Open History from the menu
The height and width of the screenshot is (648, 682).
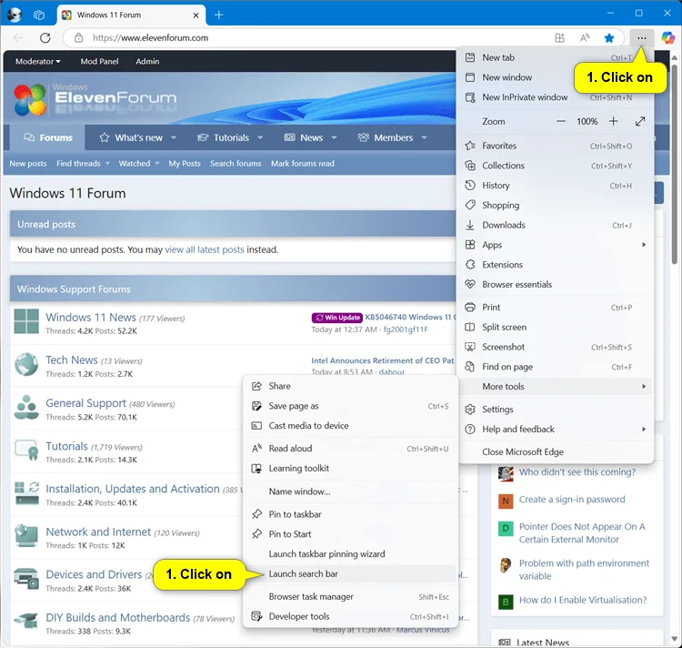point(556,186)
